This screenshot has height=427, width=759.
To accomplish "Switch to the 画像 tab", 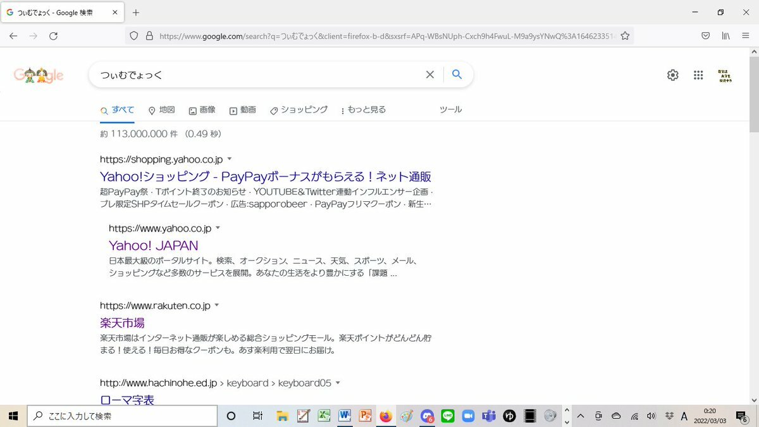I will click(202, 110).
